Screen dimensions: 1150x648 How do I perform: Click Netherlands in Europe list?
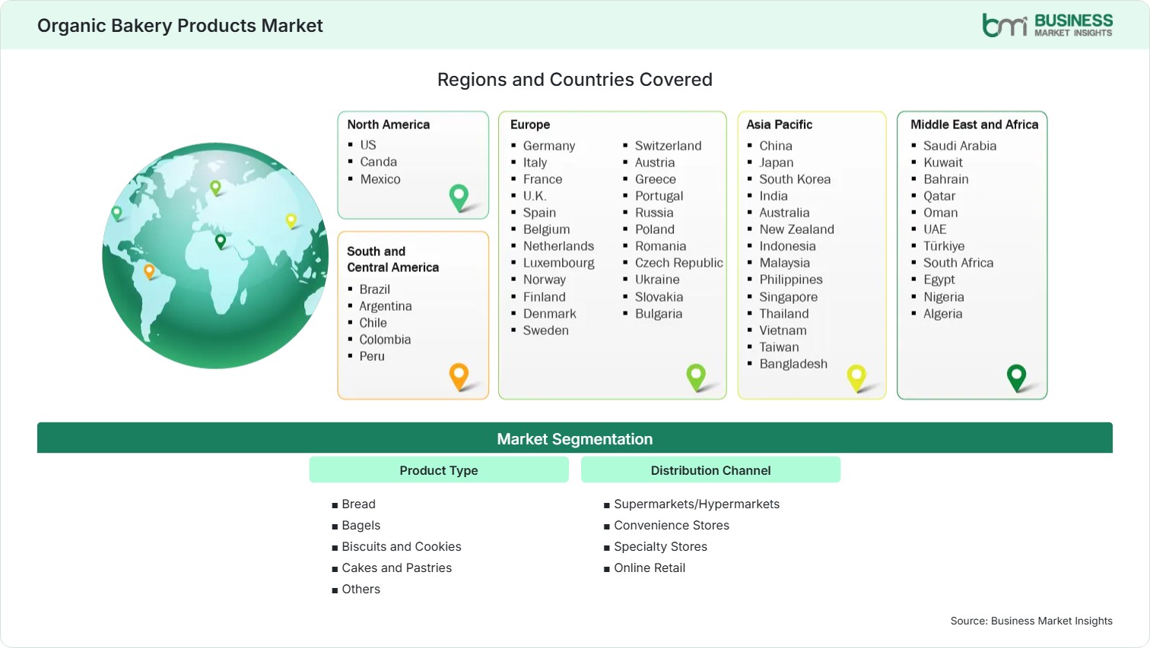tap(559, 246)
